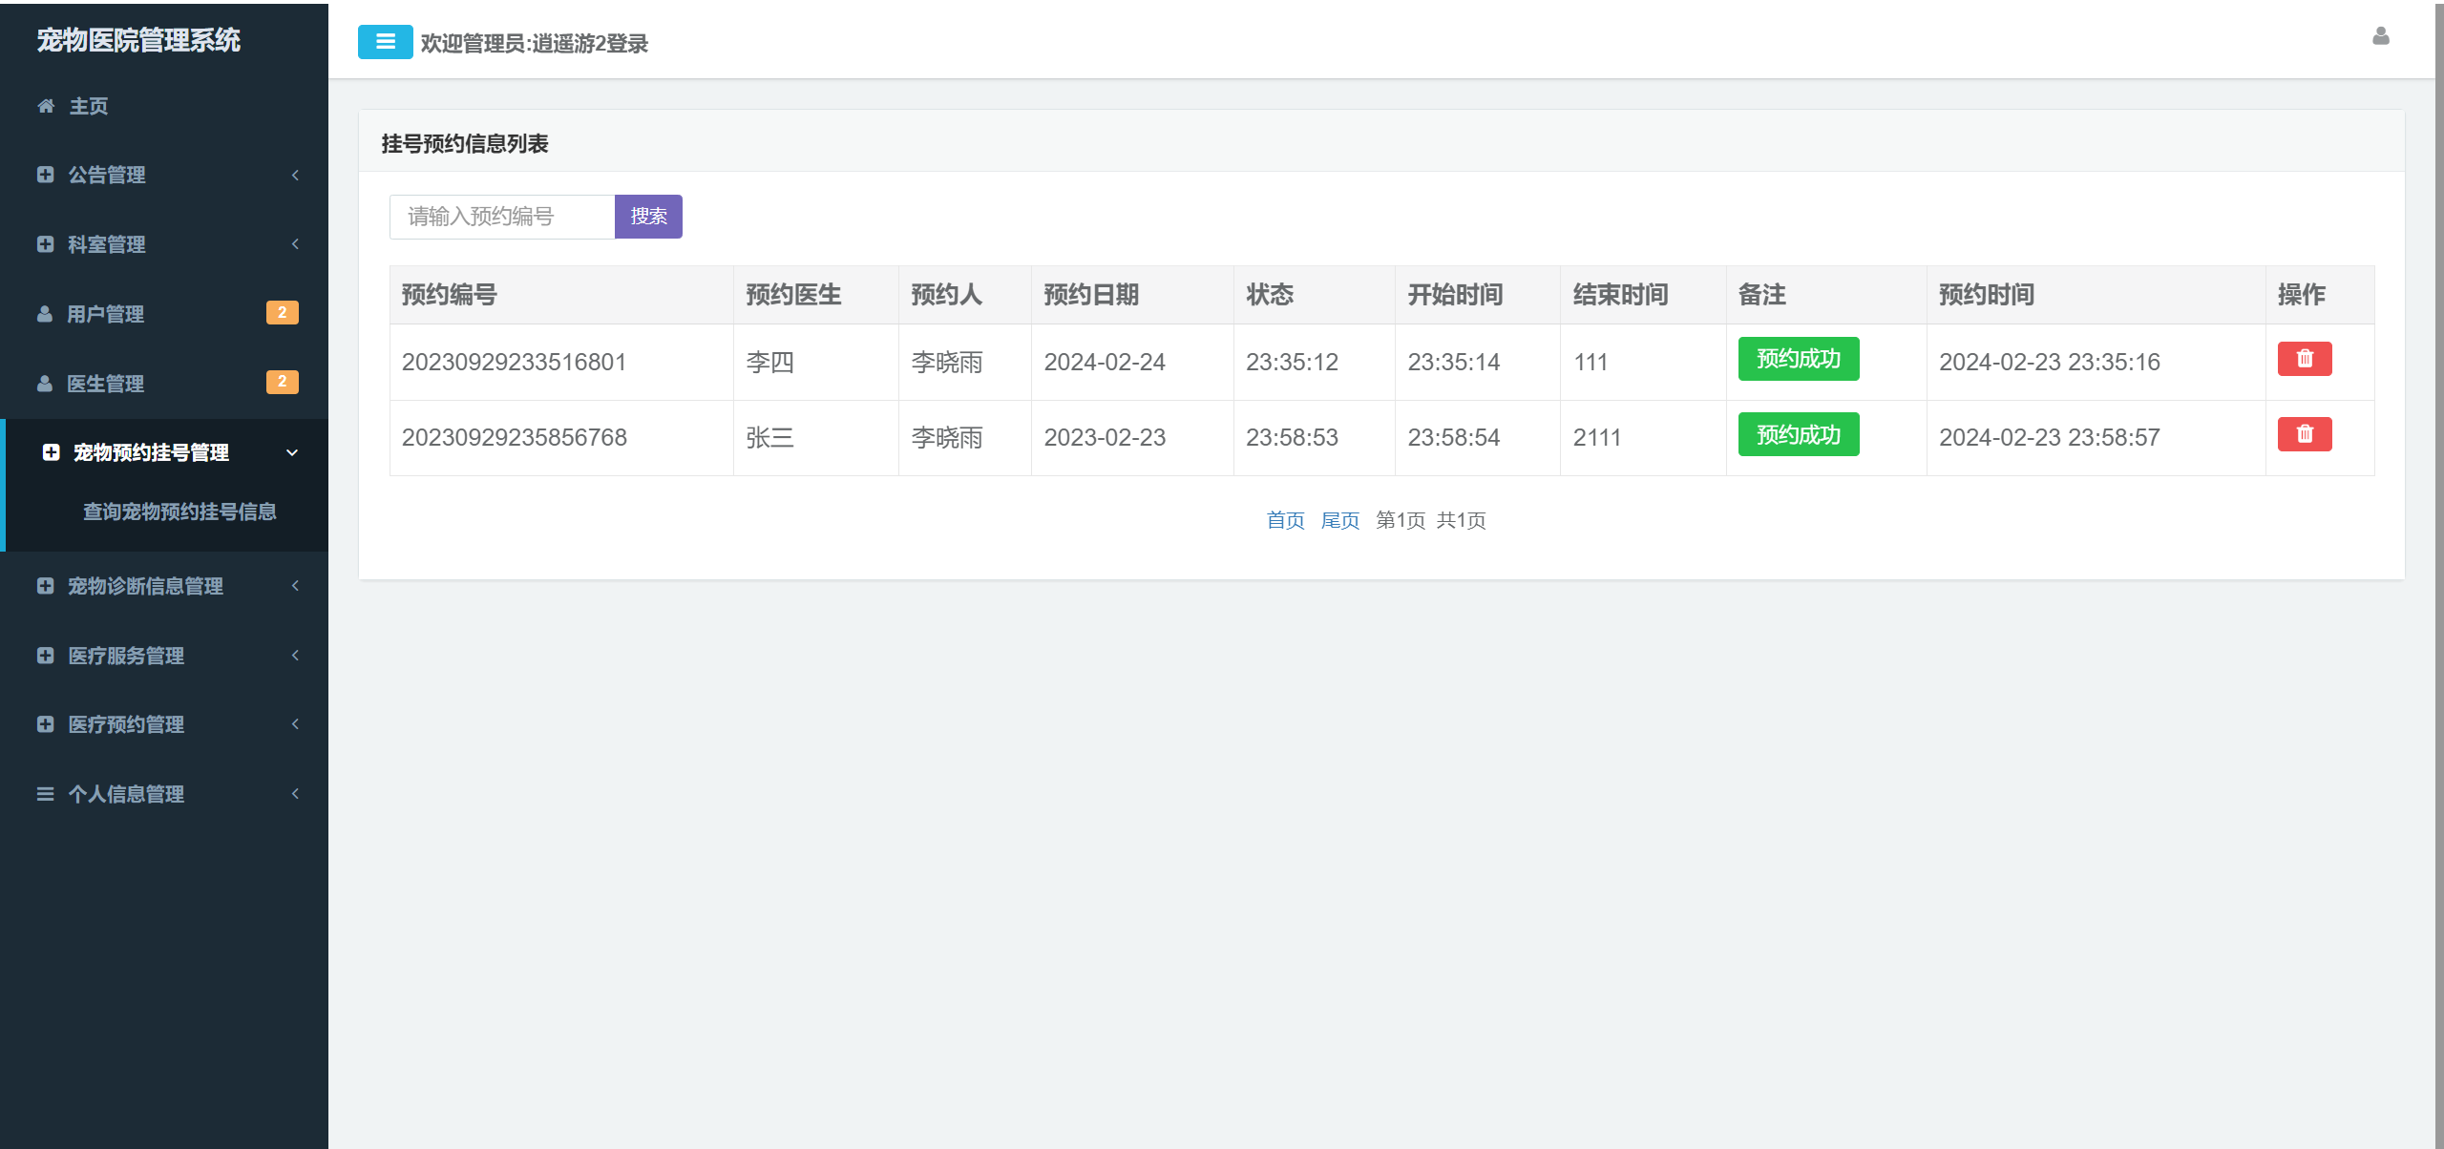
Task: Click the green 预约成功 status badge in row one
Action: pyautogui.click(x=1798, y=359)
